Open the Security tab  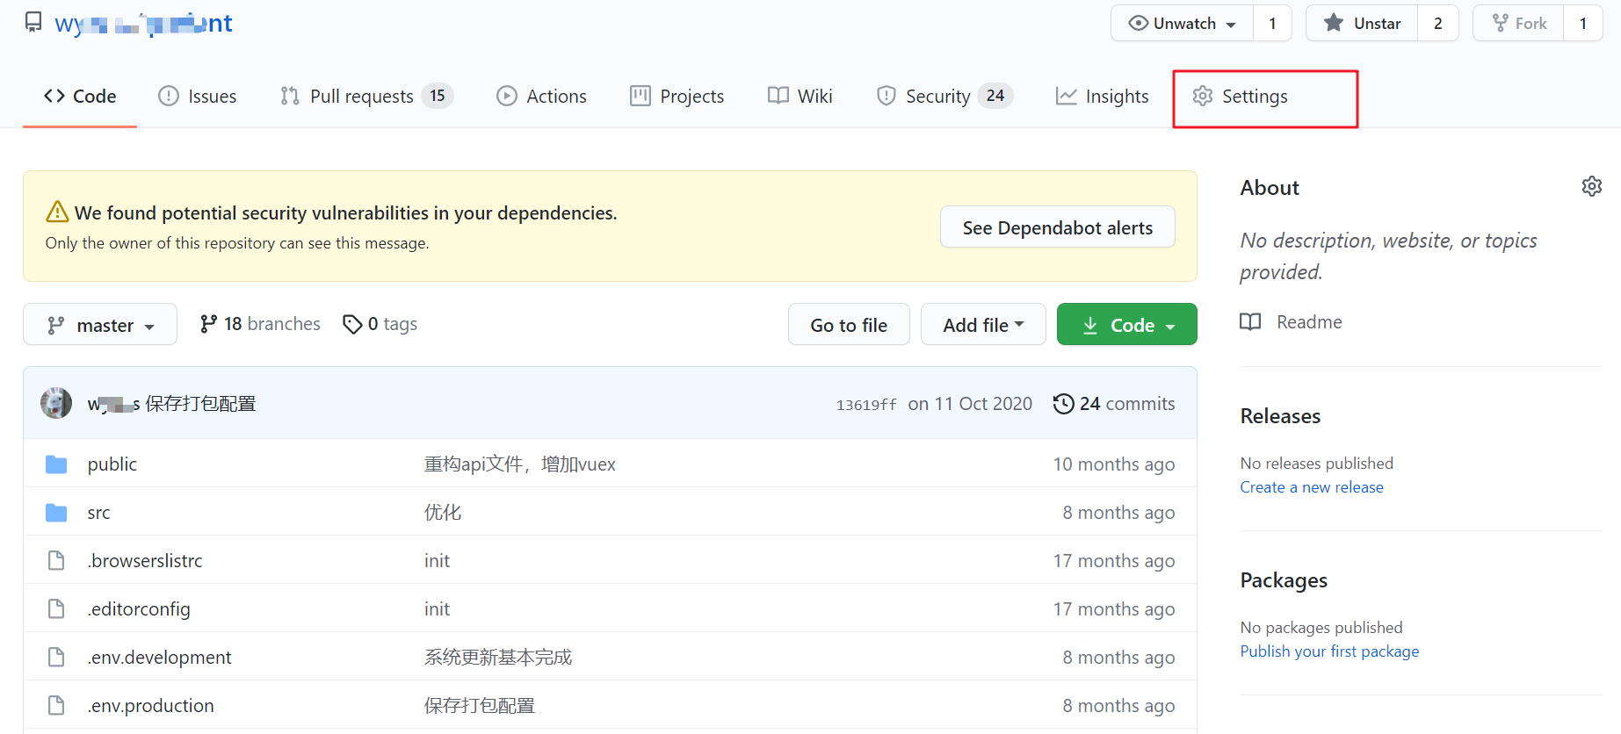pyautogui.click(x=944, y=97)
